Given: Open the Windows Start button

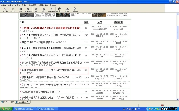Looking at the screenshot, I should tap(6, 109).
